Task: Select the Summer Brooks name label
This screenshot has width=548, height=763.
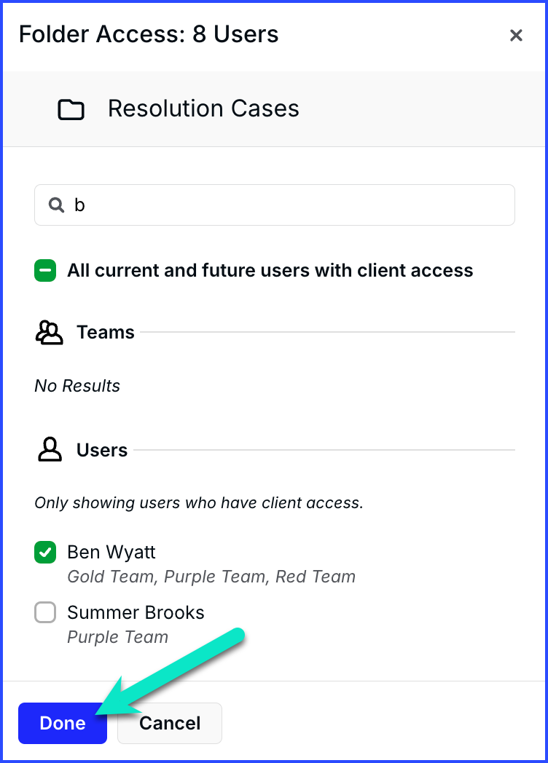Action: (136, 612)
